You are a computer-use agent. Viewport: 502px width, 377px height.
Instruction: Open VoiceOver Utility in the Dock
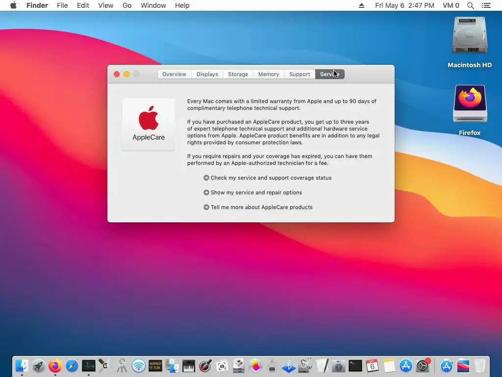[338, 366]
